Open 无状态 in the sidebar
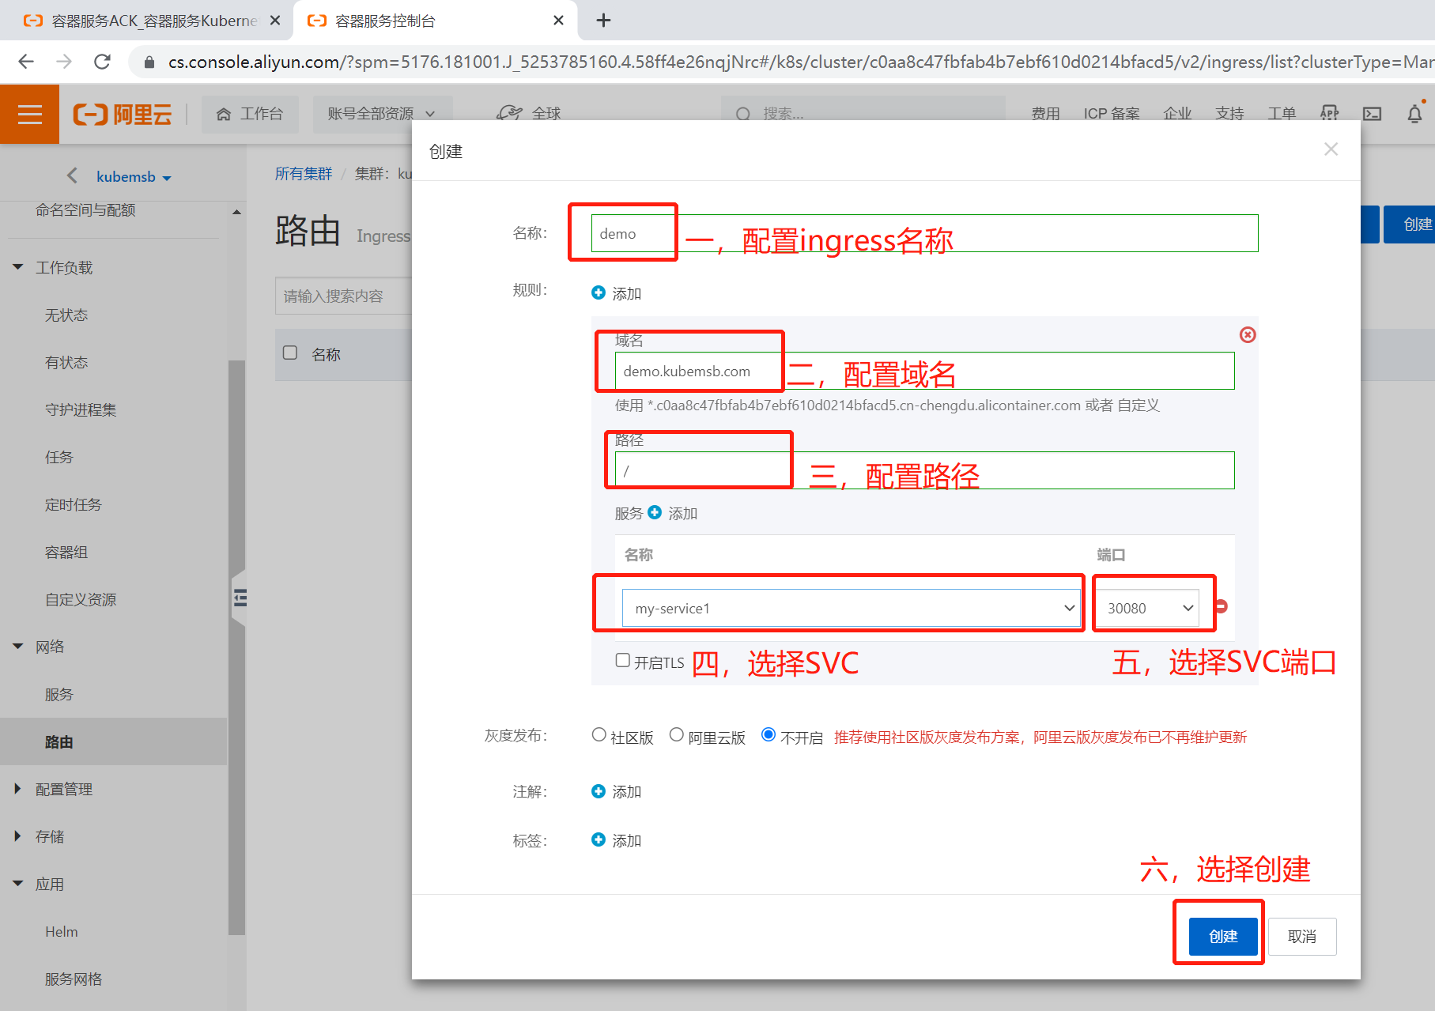The height and width of the screenshot is (1011, 1435). point(66,315)
